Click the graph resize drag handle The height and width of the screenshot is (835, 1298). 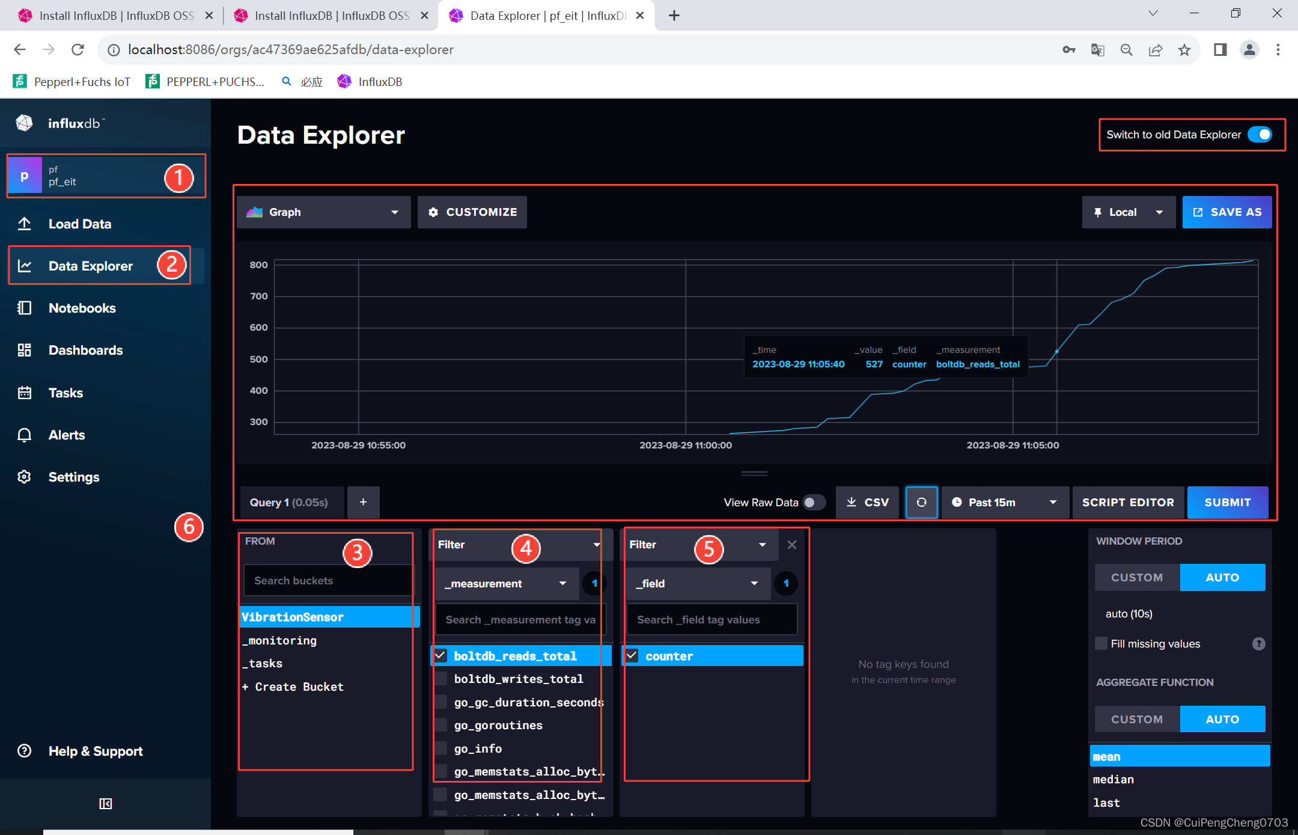(754, 474)
